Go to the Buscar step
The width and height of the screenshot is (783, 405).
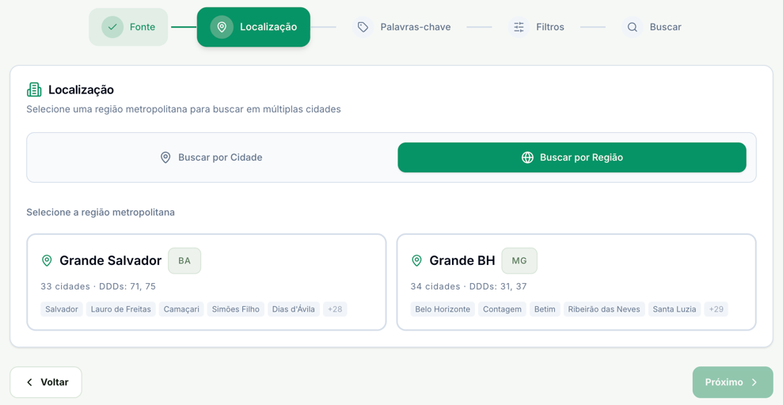(652, 27)
